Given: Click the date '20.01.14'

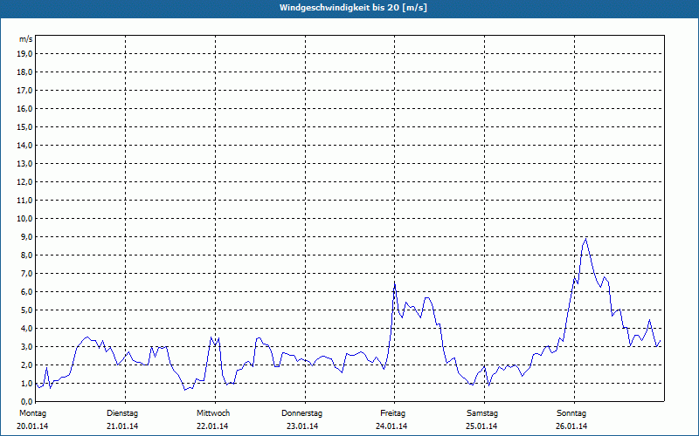Looking at the screenshot, I should [32, 426].
